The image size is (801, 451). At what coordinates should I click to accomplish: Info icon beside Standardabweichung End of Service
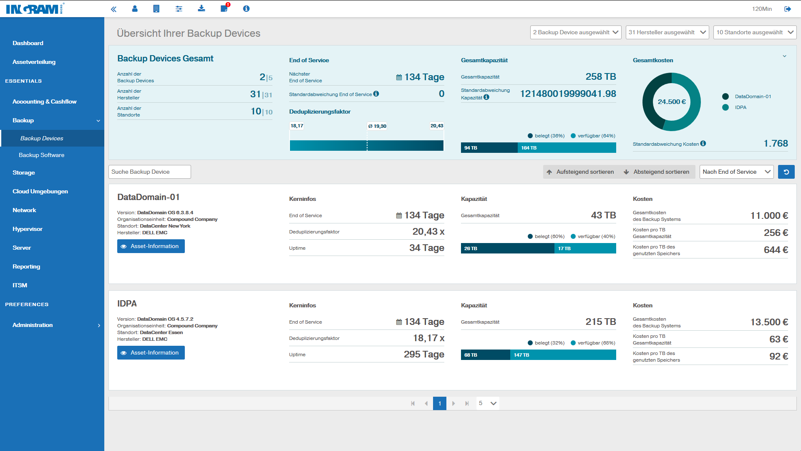click(376, 94)
